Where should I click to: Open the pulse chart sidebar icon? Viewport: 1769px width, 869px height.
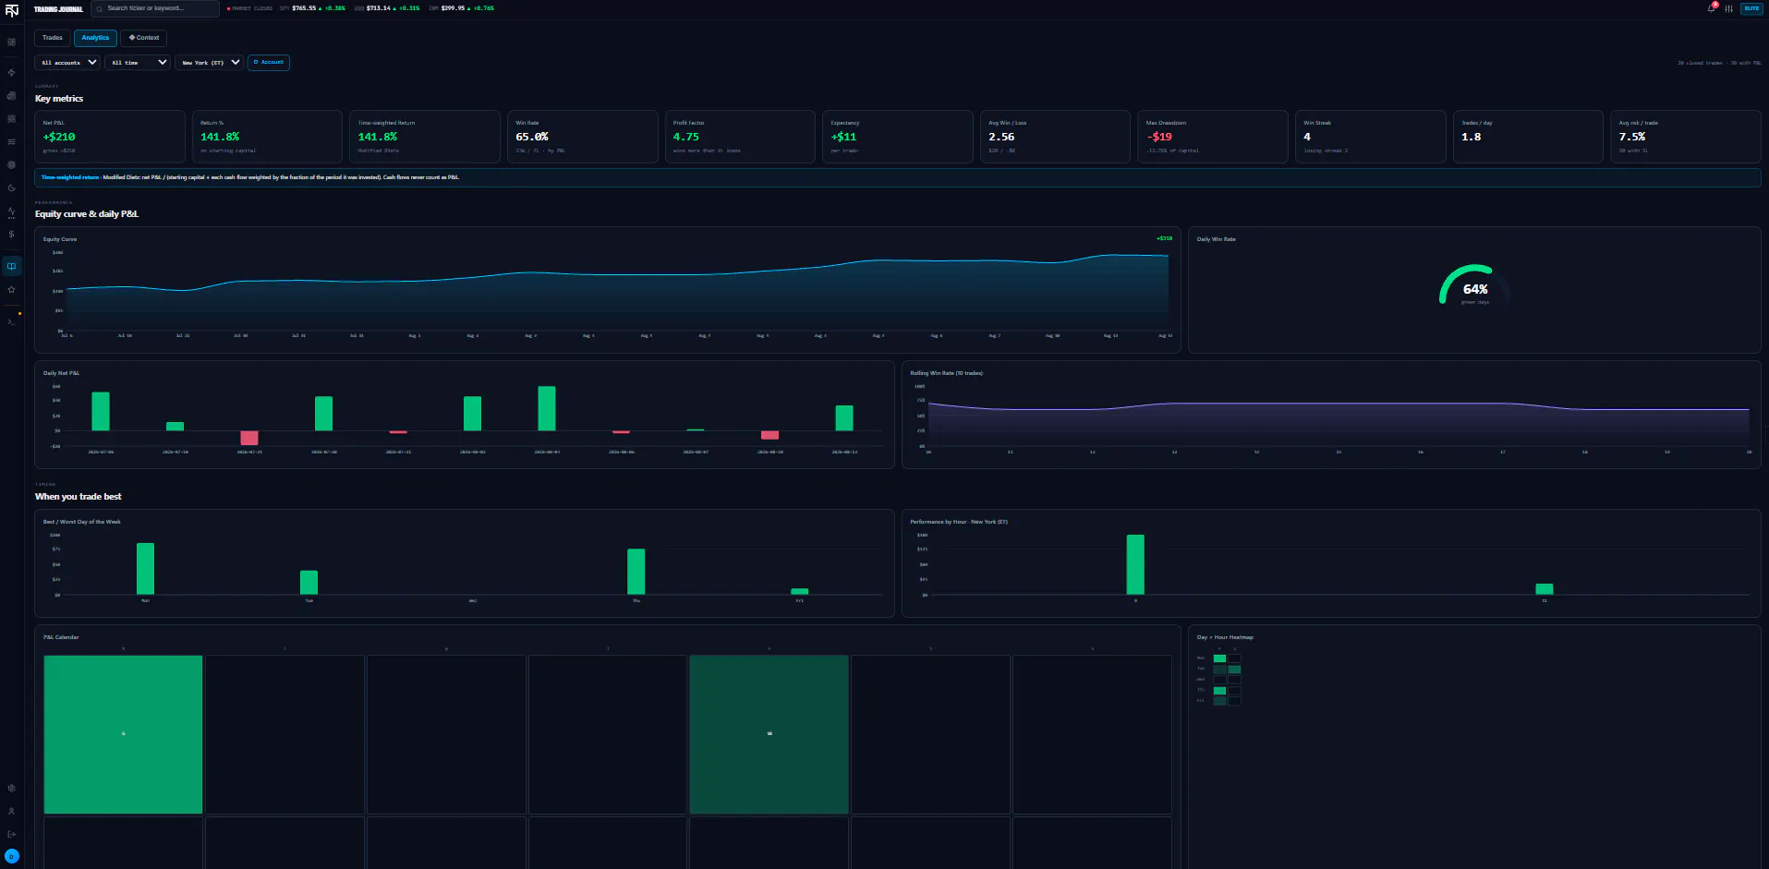tap(11, 211)
